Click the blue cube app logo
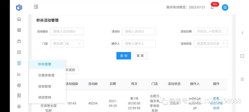This screenshot has height=112, width=249. pos(19,8)
